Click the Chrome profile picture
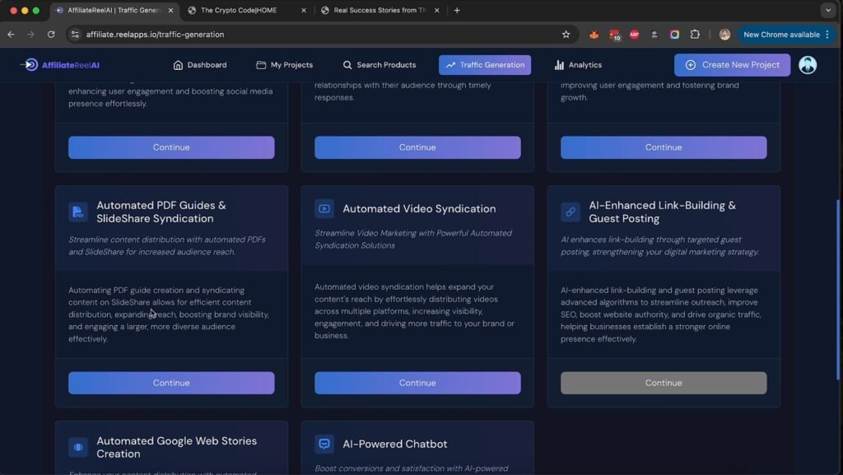This screenshot has height=475, width=843. (724, 35)
